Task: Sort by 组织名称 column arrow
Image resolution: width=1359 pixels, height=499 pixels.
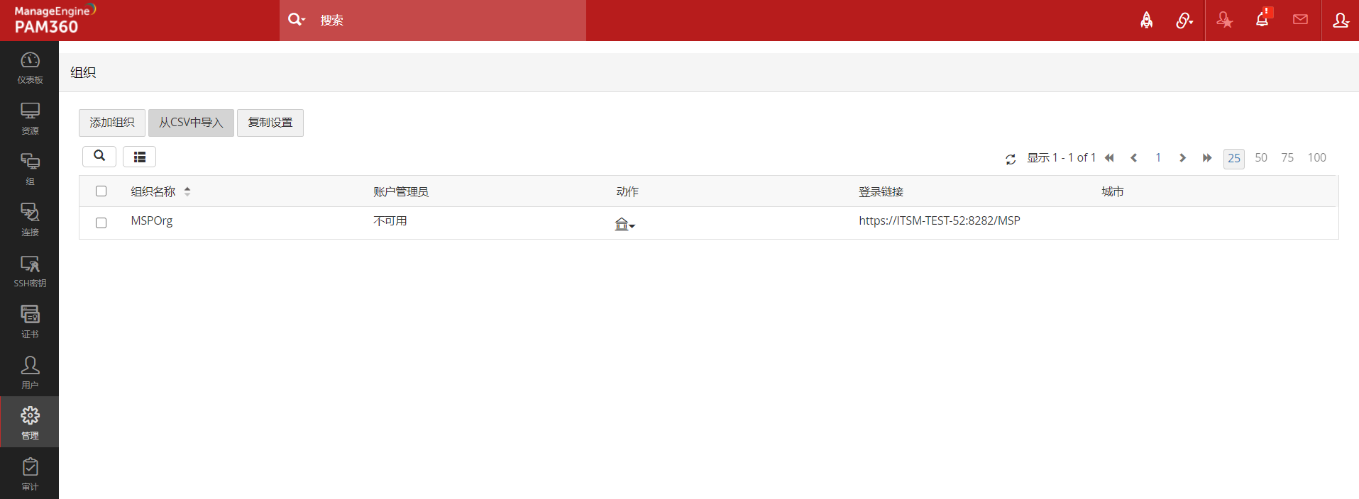Action: point(187,191)
